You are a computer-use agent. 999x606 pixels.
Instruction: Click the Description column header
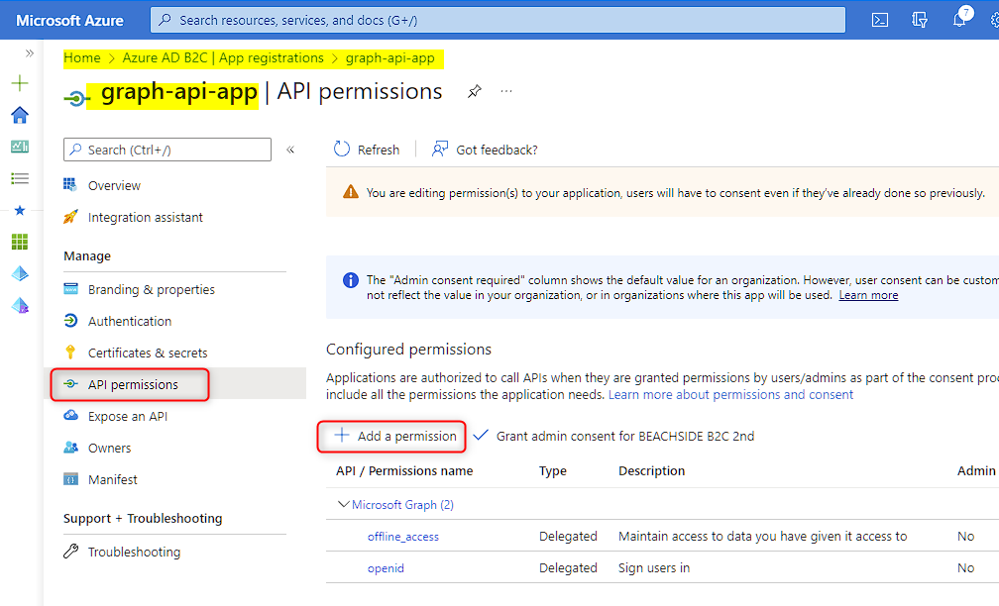tap(651, 471)
